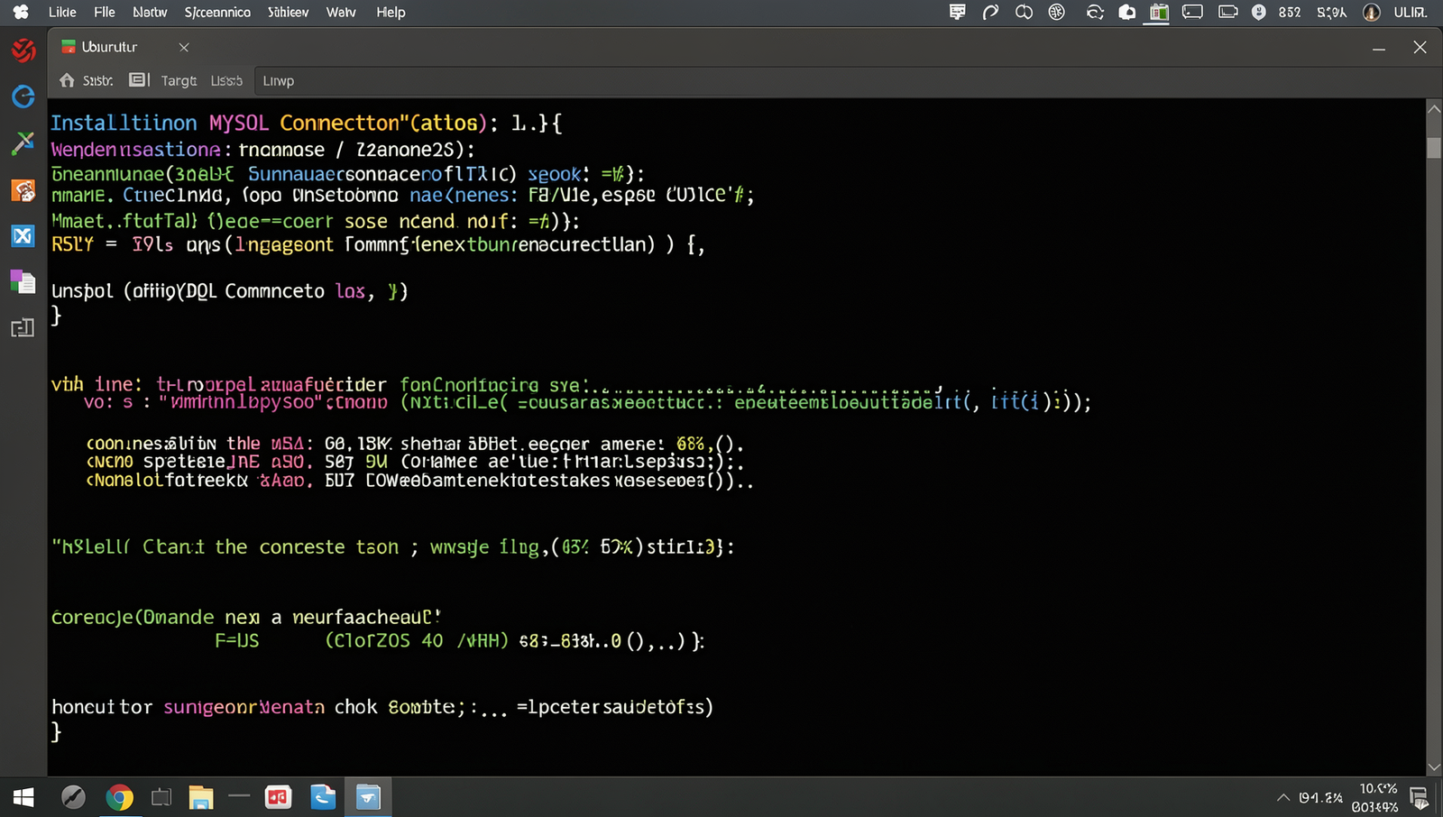
Task: Open the File Explorer folder taskbar icon
Action: pos(200,797)
